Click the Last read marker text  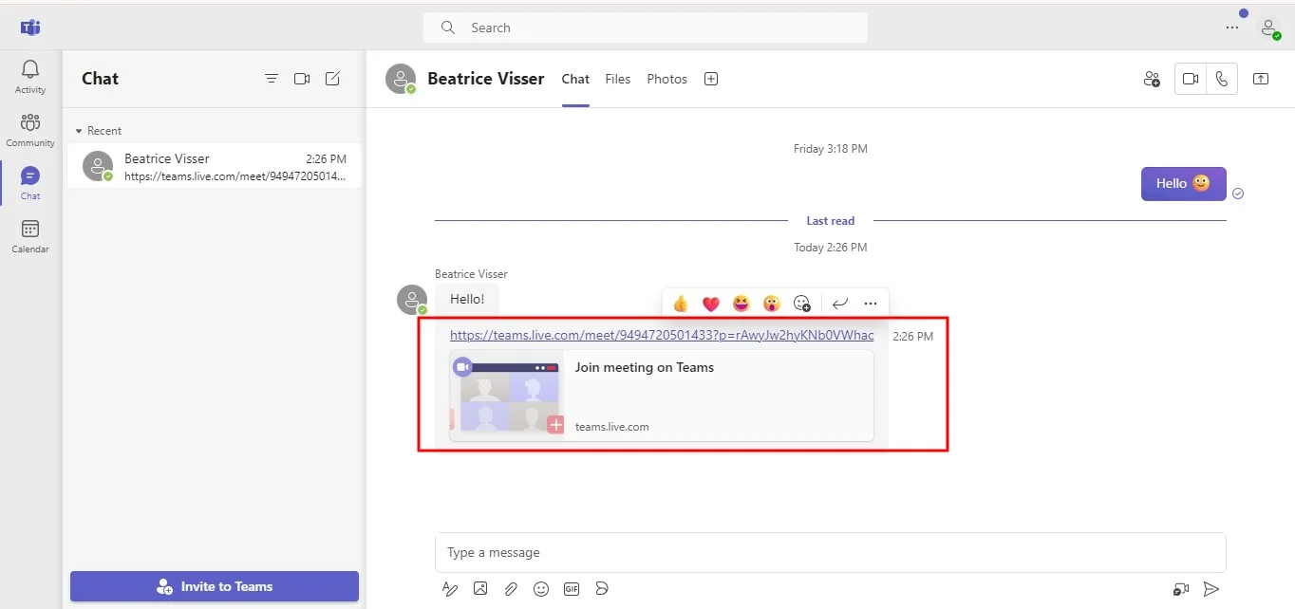(831, 221)
